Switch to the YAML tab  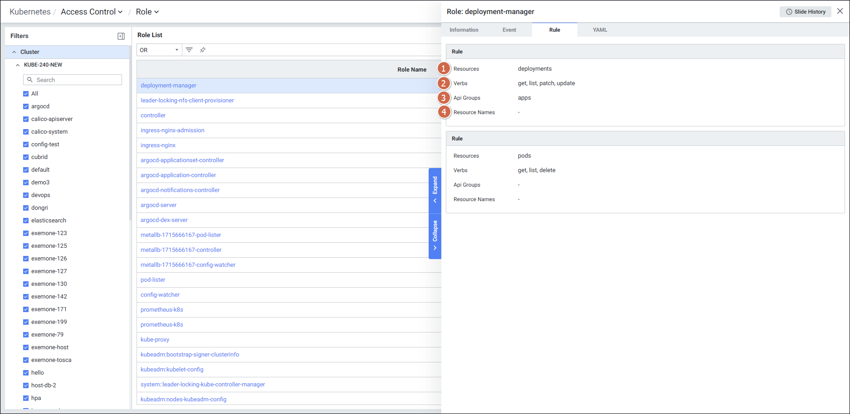point(600,30)
